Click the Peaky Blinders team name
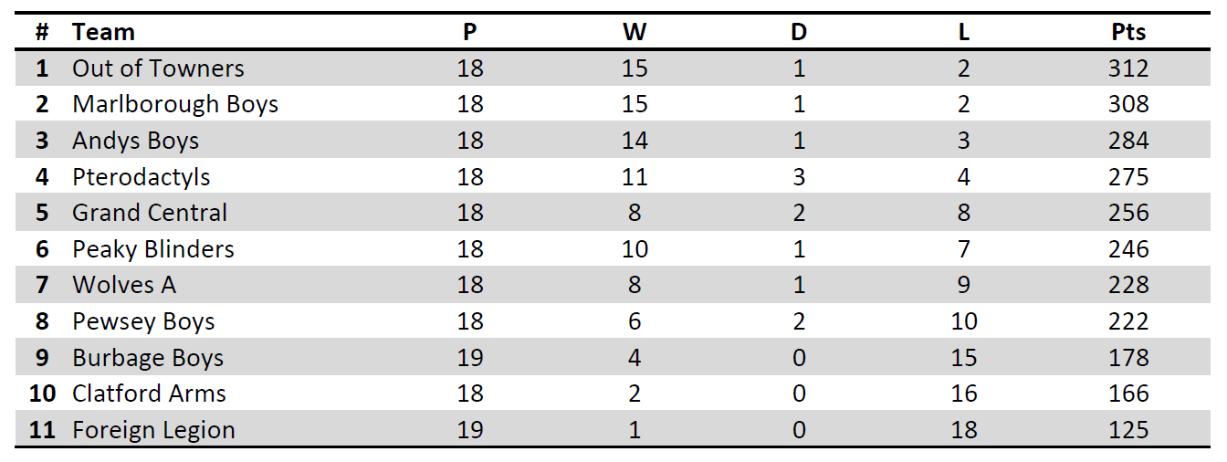Screen dimensions: 1227x462 point(153,249)
